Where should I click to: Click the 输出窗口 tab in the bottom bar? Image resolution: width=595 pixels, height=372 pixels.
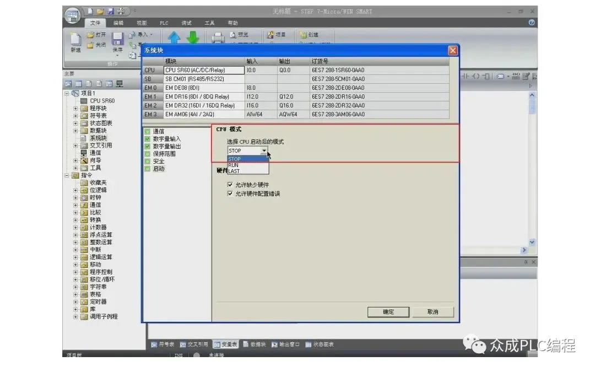pos(286,344)
